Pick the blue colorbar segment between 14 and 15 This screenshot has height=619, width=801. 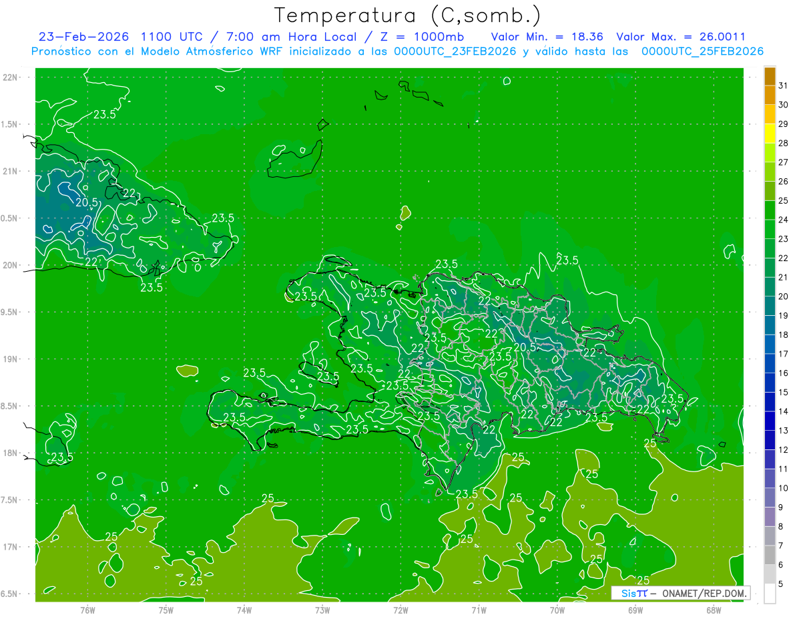(x=770, y=402)
